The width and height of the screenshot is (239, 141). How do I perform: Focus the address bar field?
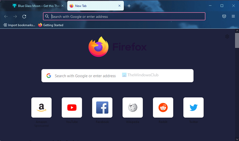[x=124, y=16]
